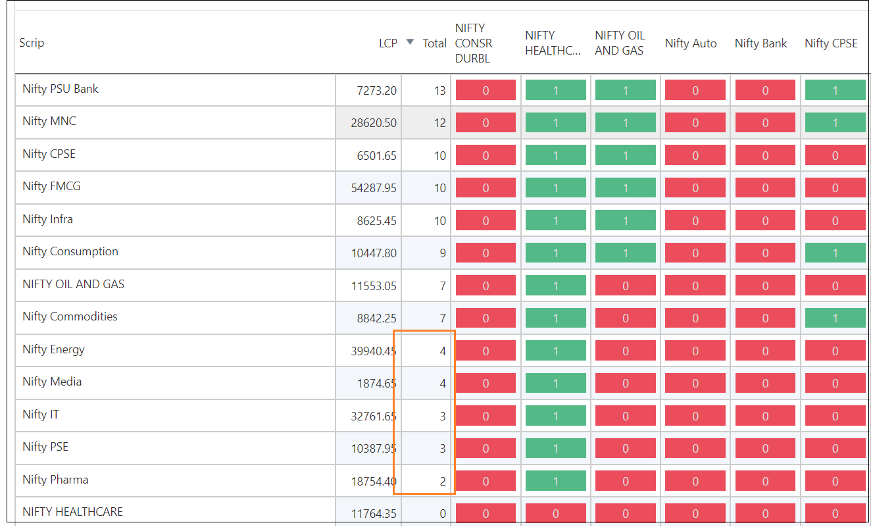
Task: Click Total value 13 for Nifty PSU Bank
Action: click(x=440, y=90)
